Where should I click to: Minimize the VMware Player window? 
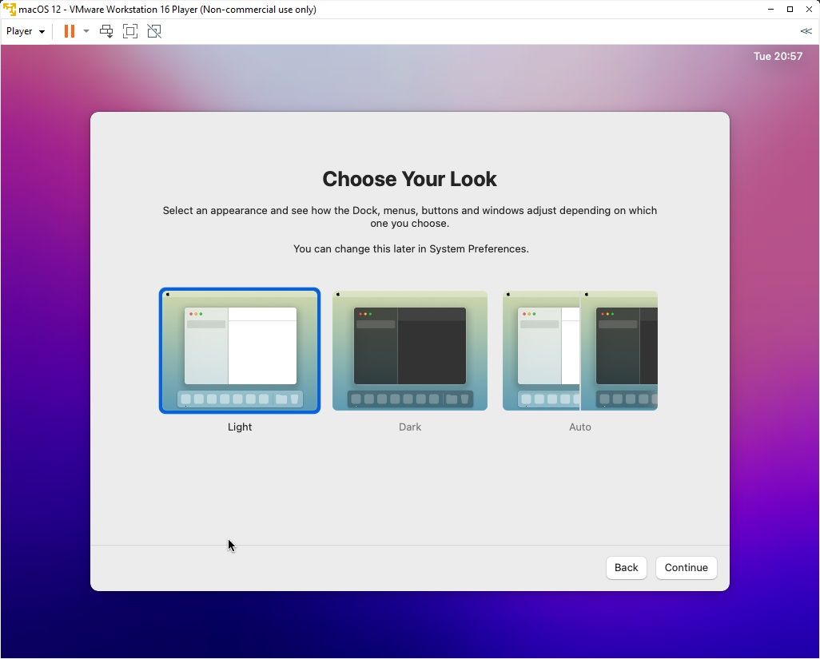[770, 10]
